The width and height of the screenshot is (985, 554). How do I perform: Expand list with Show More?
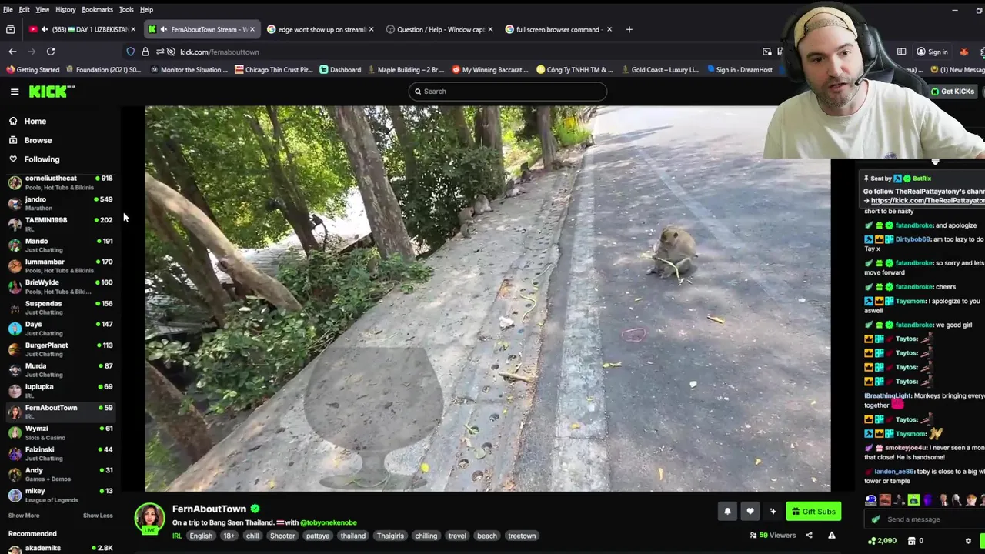[24, 516]
